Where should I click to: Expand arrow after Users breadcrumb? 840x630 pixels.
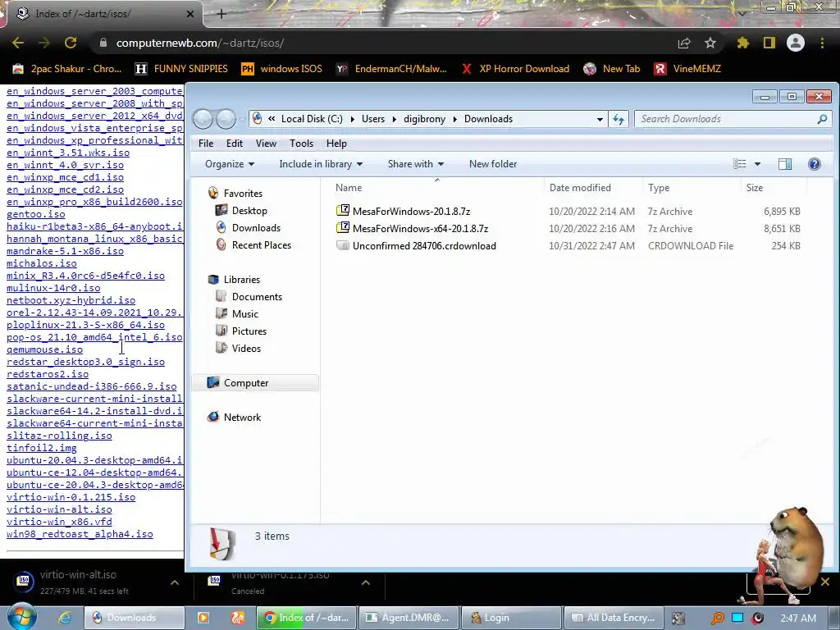click(394, 119)
